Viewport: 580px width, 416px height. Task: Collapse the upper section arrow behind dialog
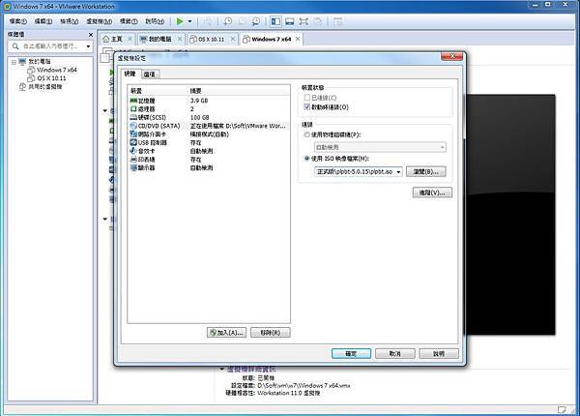(x=105, y=110)
